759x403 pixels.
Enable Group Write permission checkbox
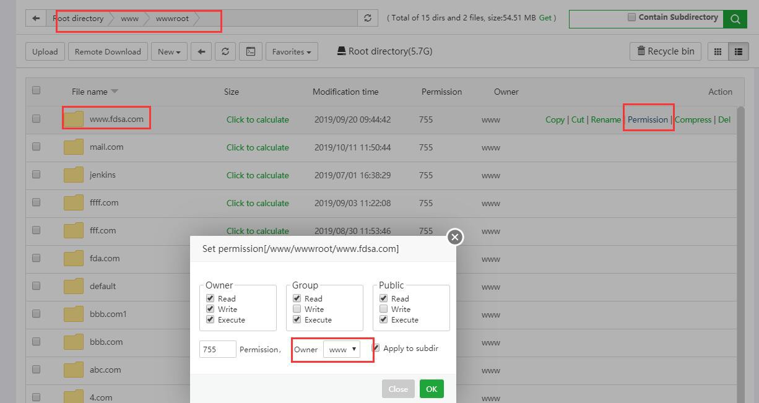tap(297, 309)
